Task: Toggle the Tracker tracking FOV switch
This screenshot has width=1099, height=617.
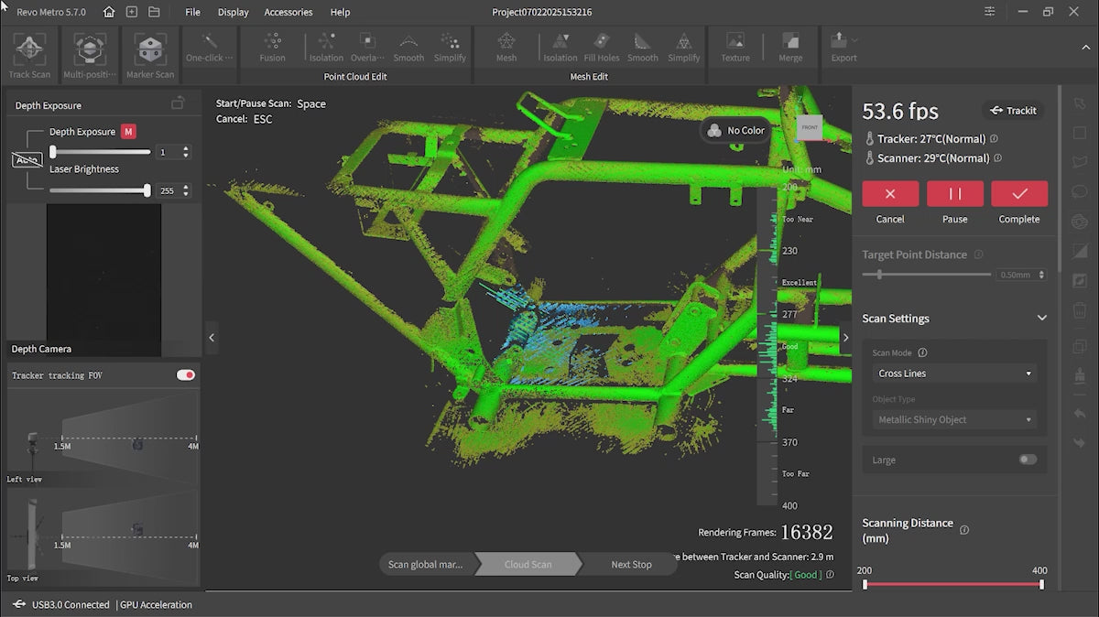Action: [186, 375]
